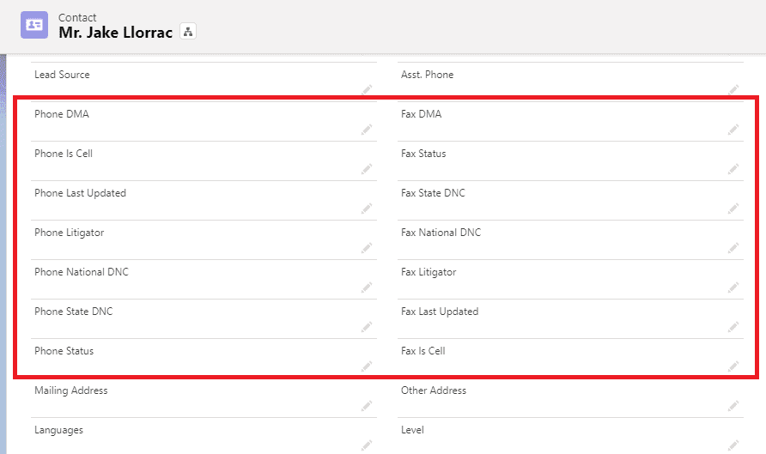Image resolution: width=766 pixels, height=454 pixels.
Task: Edit the Phone Litigator field
Action: [367, 247]
